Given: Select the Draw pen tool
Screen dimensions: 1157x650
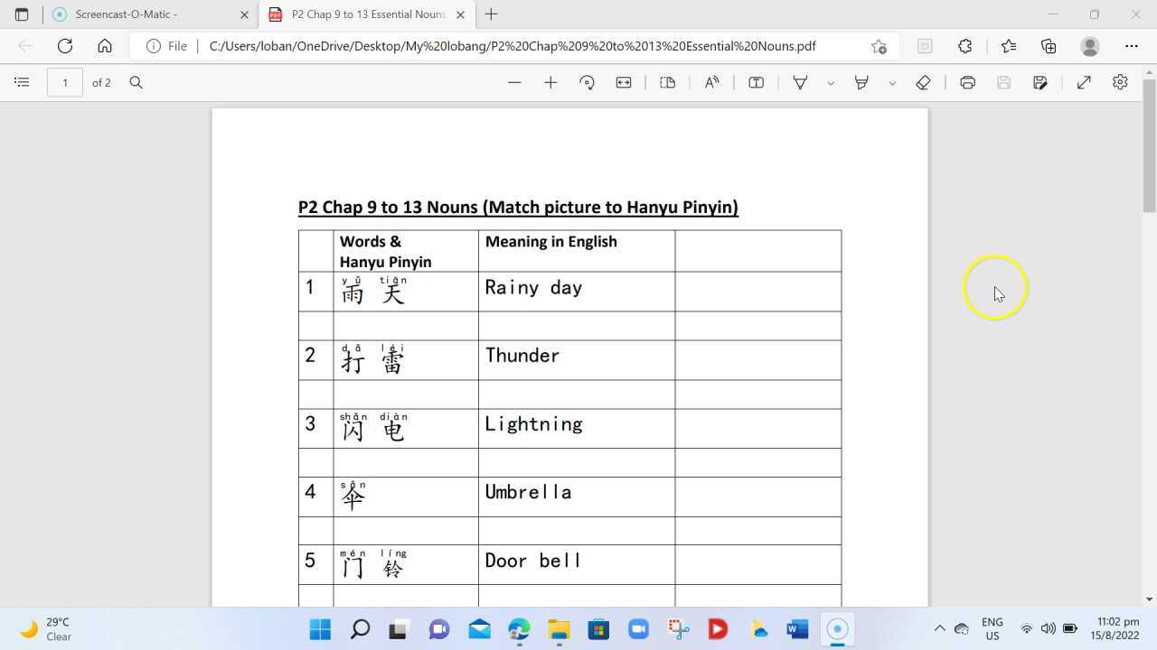Looking at the screenshot, I should click(x=799, y=82).
